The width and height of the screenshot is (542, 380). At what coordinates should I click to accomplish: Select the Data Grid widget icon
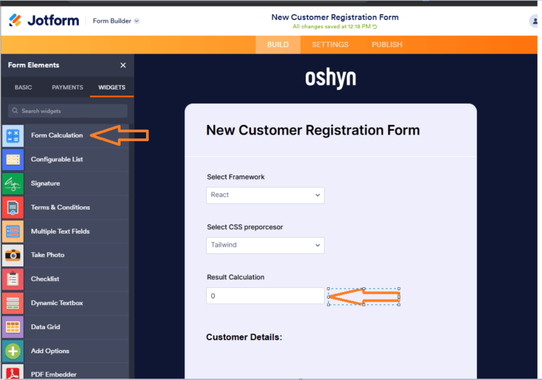[13, 326]
